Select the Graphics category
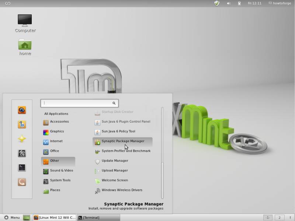 pos(58,131)
